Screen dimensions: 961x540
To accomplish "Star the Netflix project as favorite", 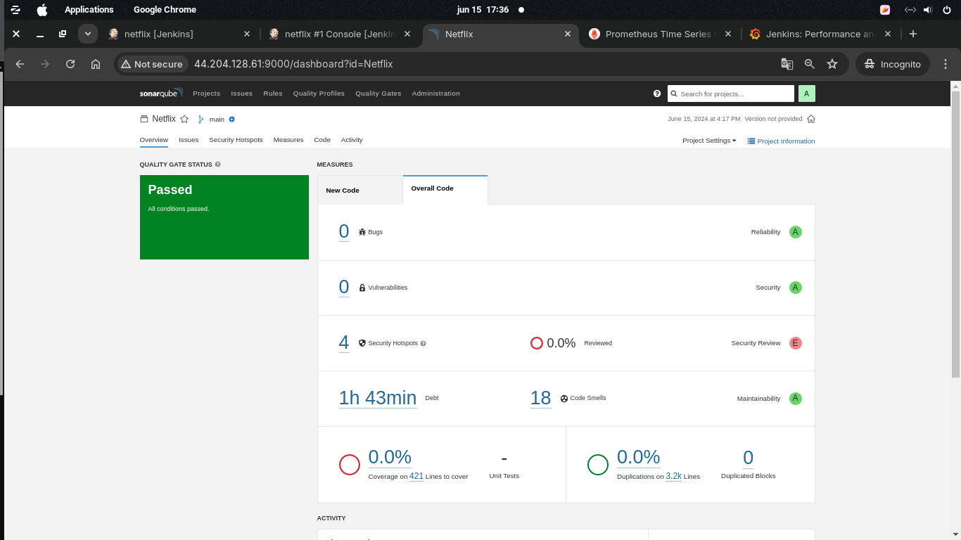I will pyautogui.click(x=184, y=120).
